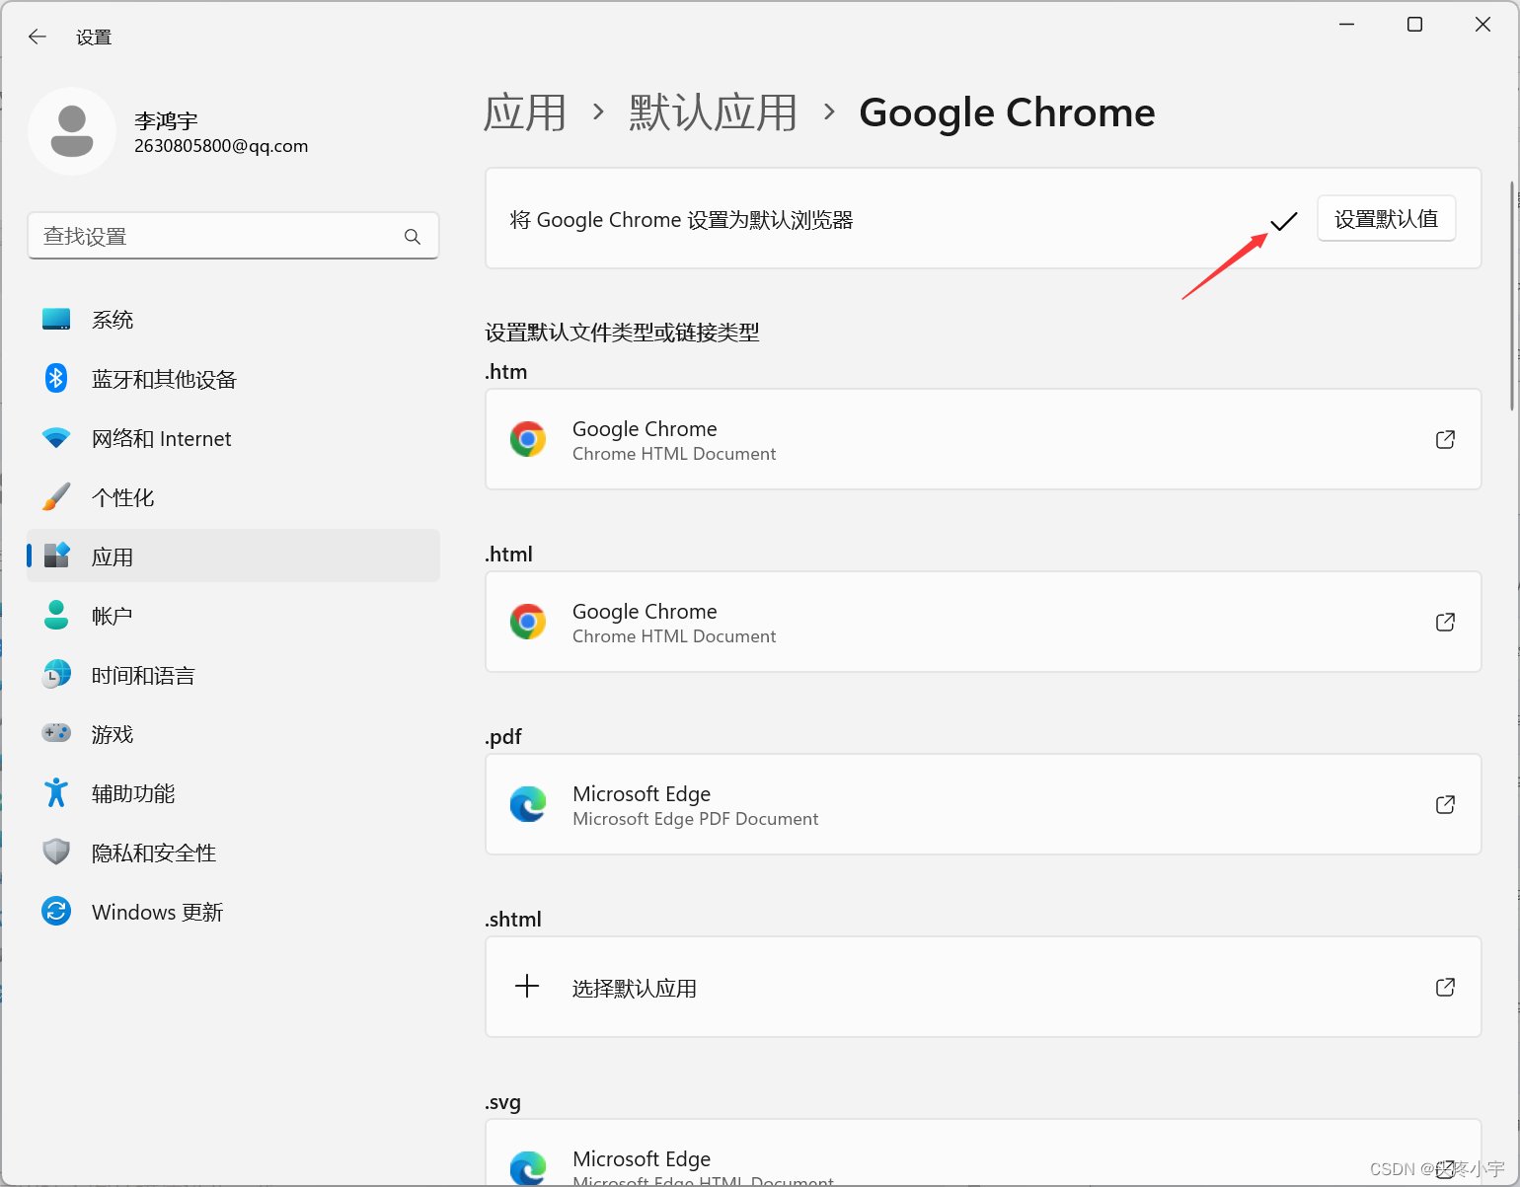This screenshot has height=1187, width=1520.
Task: Click the account email 2630805800@qq.com
Action: point(221,146)
